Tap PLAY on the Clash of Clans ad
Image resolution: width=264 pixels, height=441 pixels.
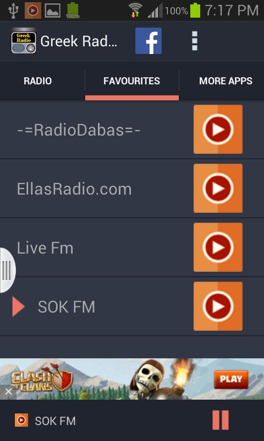pyautogui.click(x=231, y=379)
